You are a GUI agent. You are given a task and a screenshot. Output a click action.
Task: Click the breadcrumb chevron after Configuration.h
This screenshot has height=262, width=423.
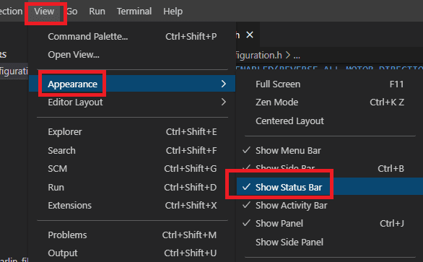pos(288,56)
